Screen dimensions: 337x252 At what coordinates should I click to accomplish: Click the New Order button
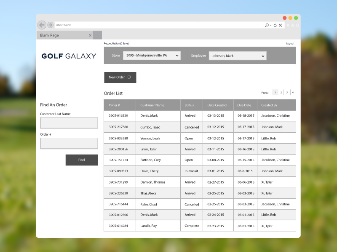click(120, 77)
